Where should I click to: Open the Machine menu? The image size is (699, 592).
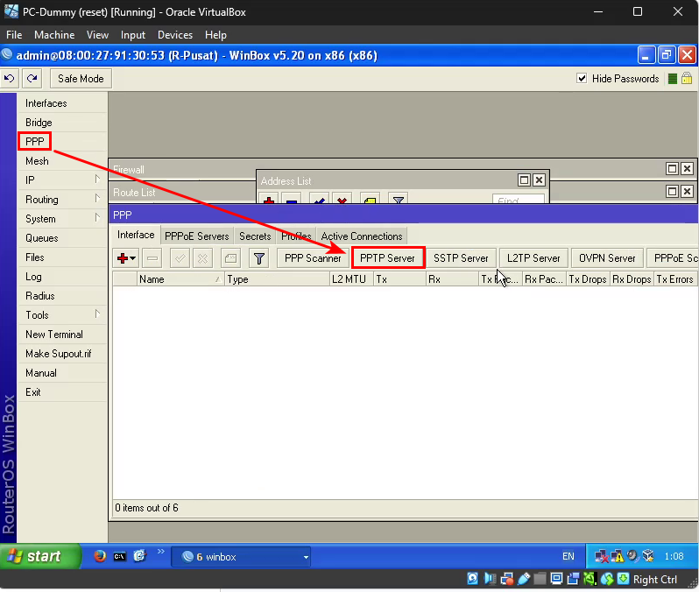pyautogui.click(x=54, y=35)
